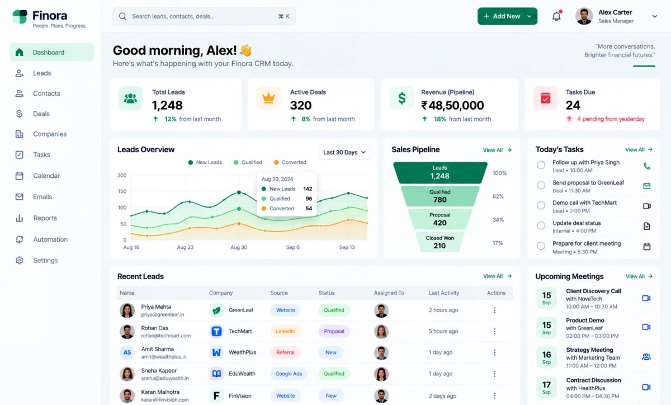Click video icon for TechMart demo call
The width and height of the screenshot is (671, 405).
[647, 206]
